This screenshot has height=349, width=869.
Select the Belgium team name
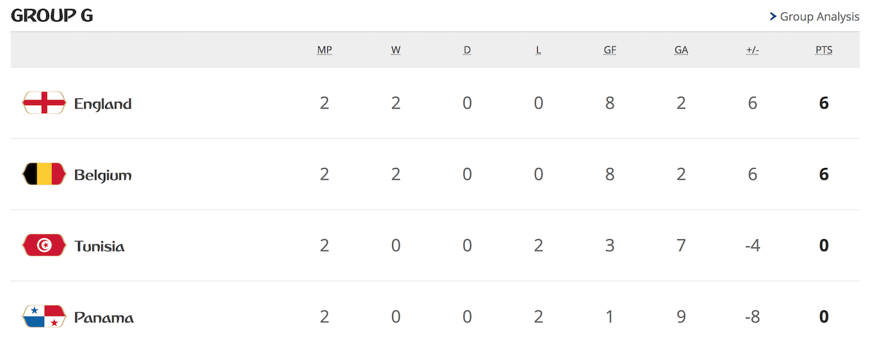pyautogui.click(x=103, y=175)
